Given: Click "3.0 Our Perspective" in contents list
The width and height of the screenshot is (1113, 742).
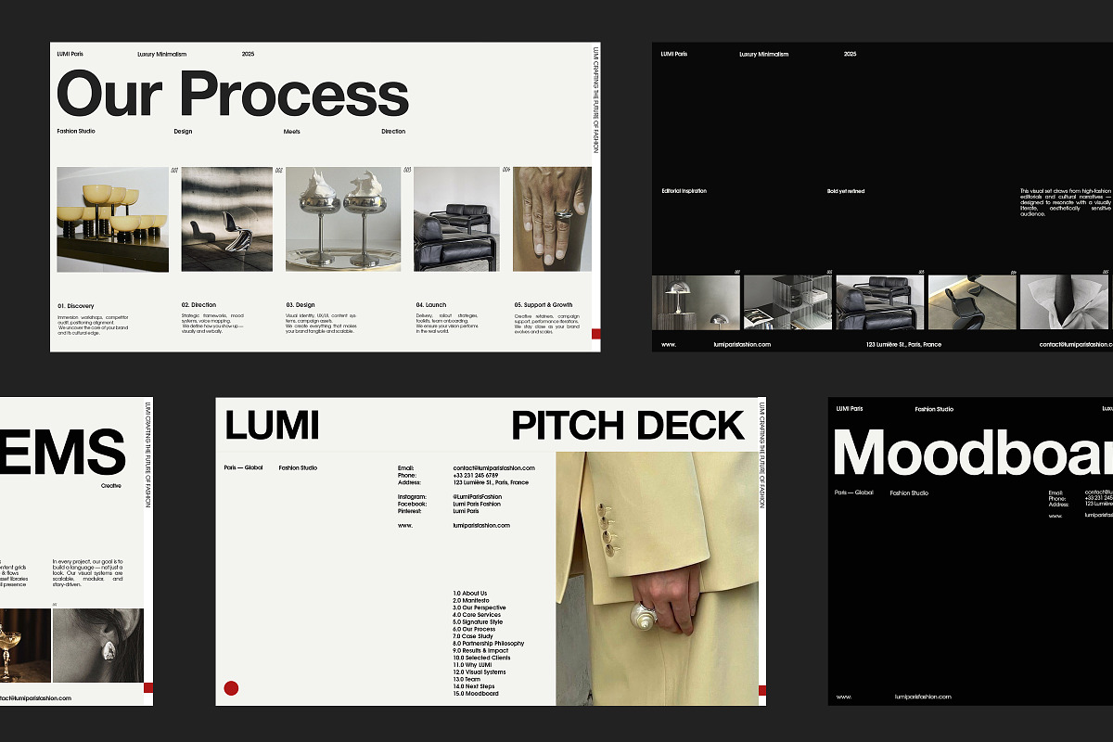Looking at the screenshot, I should click(x=480, y=608).
